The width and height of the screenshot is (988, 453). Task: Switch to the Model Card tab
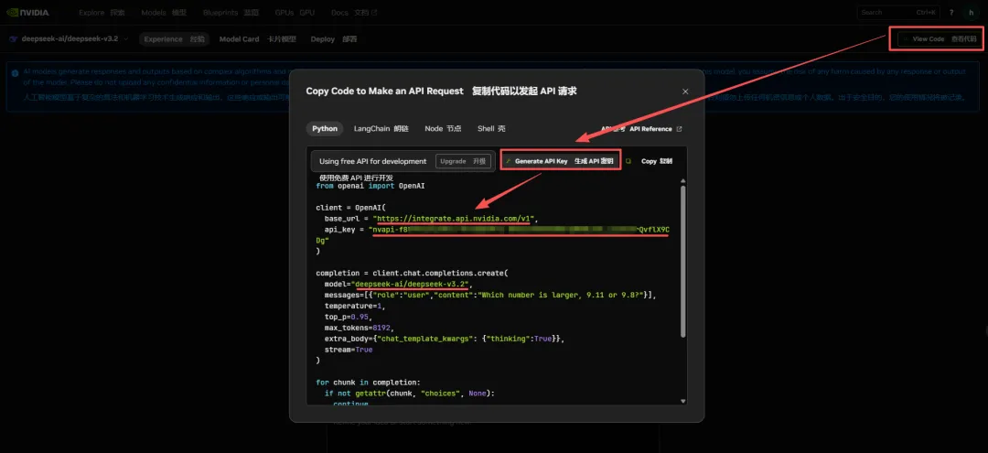point(258,39)
